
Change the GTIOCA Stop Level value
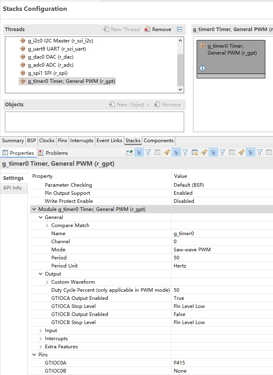click(189, 306)
